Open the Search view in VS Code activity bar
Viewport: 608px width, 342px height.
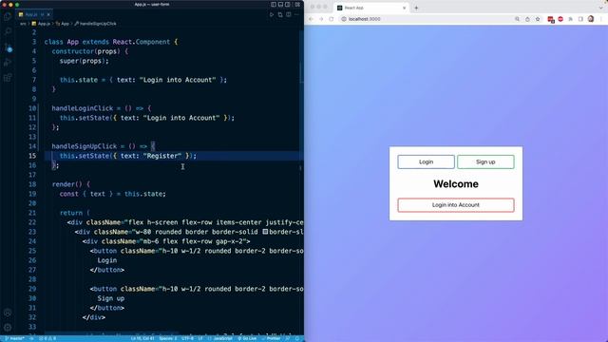point(8,31)
